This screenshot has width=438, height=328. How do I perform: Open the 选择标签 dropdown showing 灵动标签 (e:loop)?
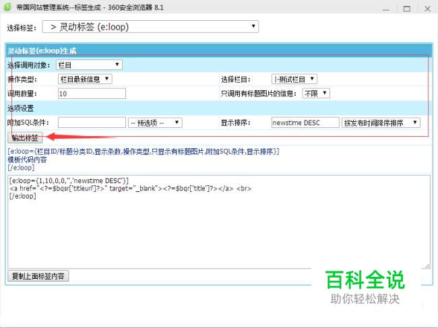pyautogui.click(x=150, y=27)
